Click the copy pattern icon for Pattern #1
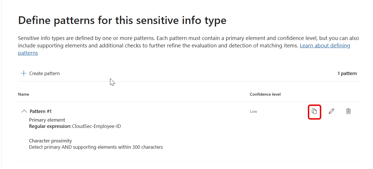The height and width of the screenshot is (169, 373). (x=314, y=111)
